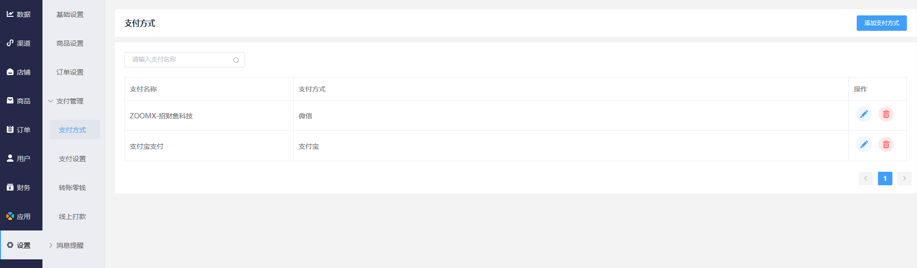The width and height of the screenshot is (917, 268).
Task: Edit the 支付宝支付 payment entry
Action: click(863, 144)
